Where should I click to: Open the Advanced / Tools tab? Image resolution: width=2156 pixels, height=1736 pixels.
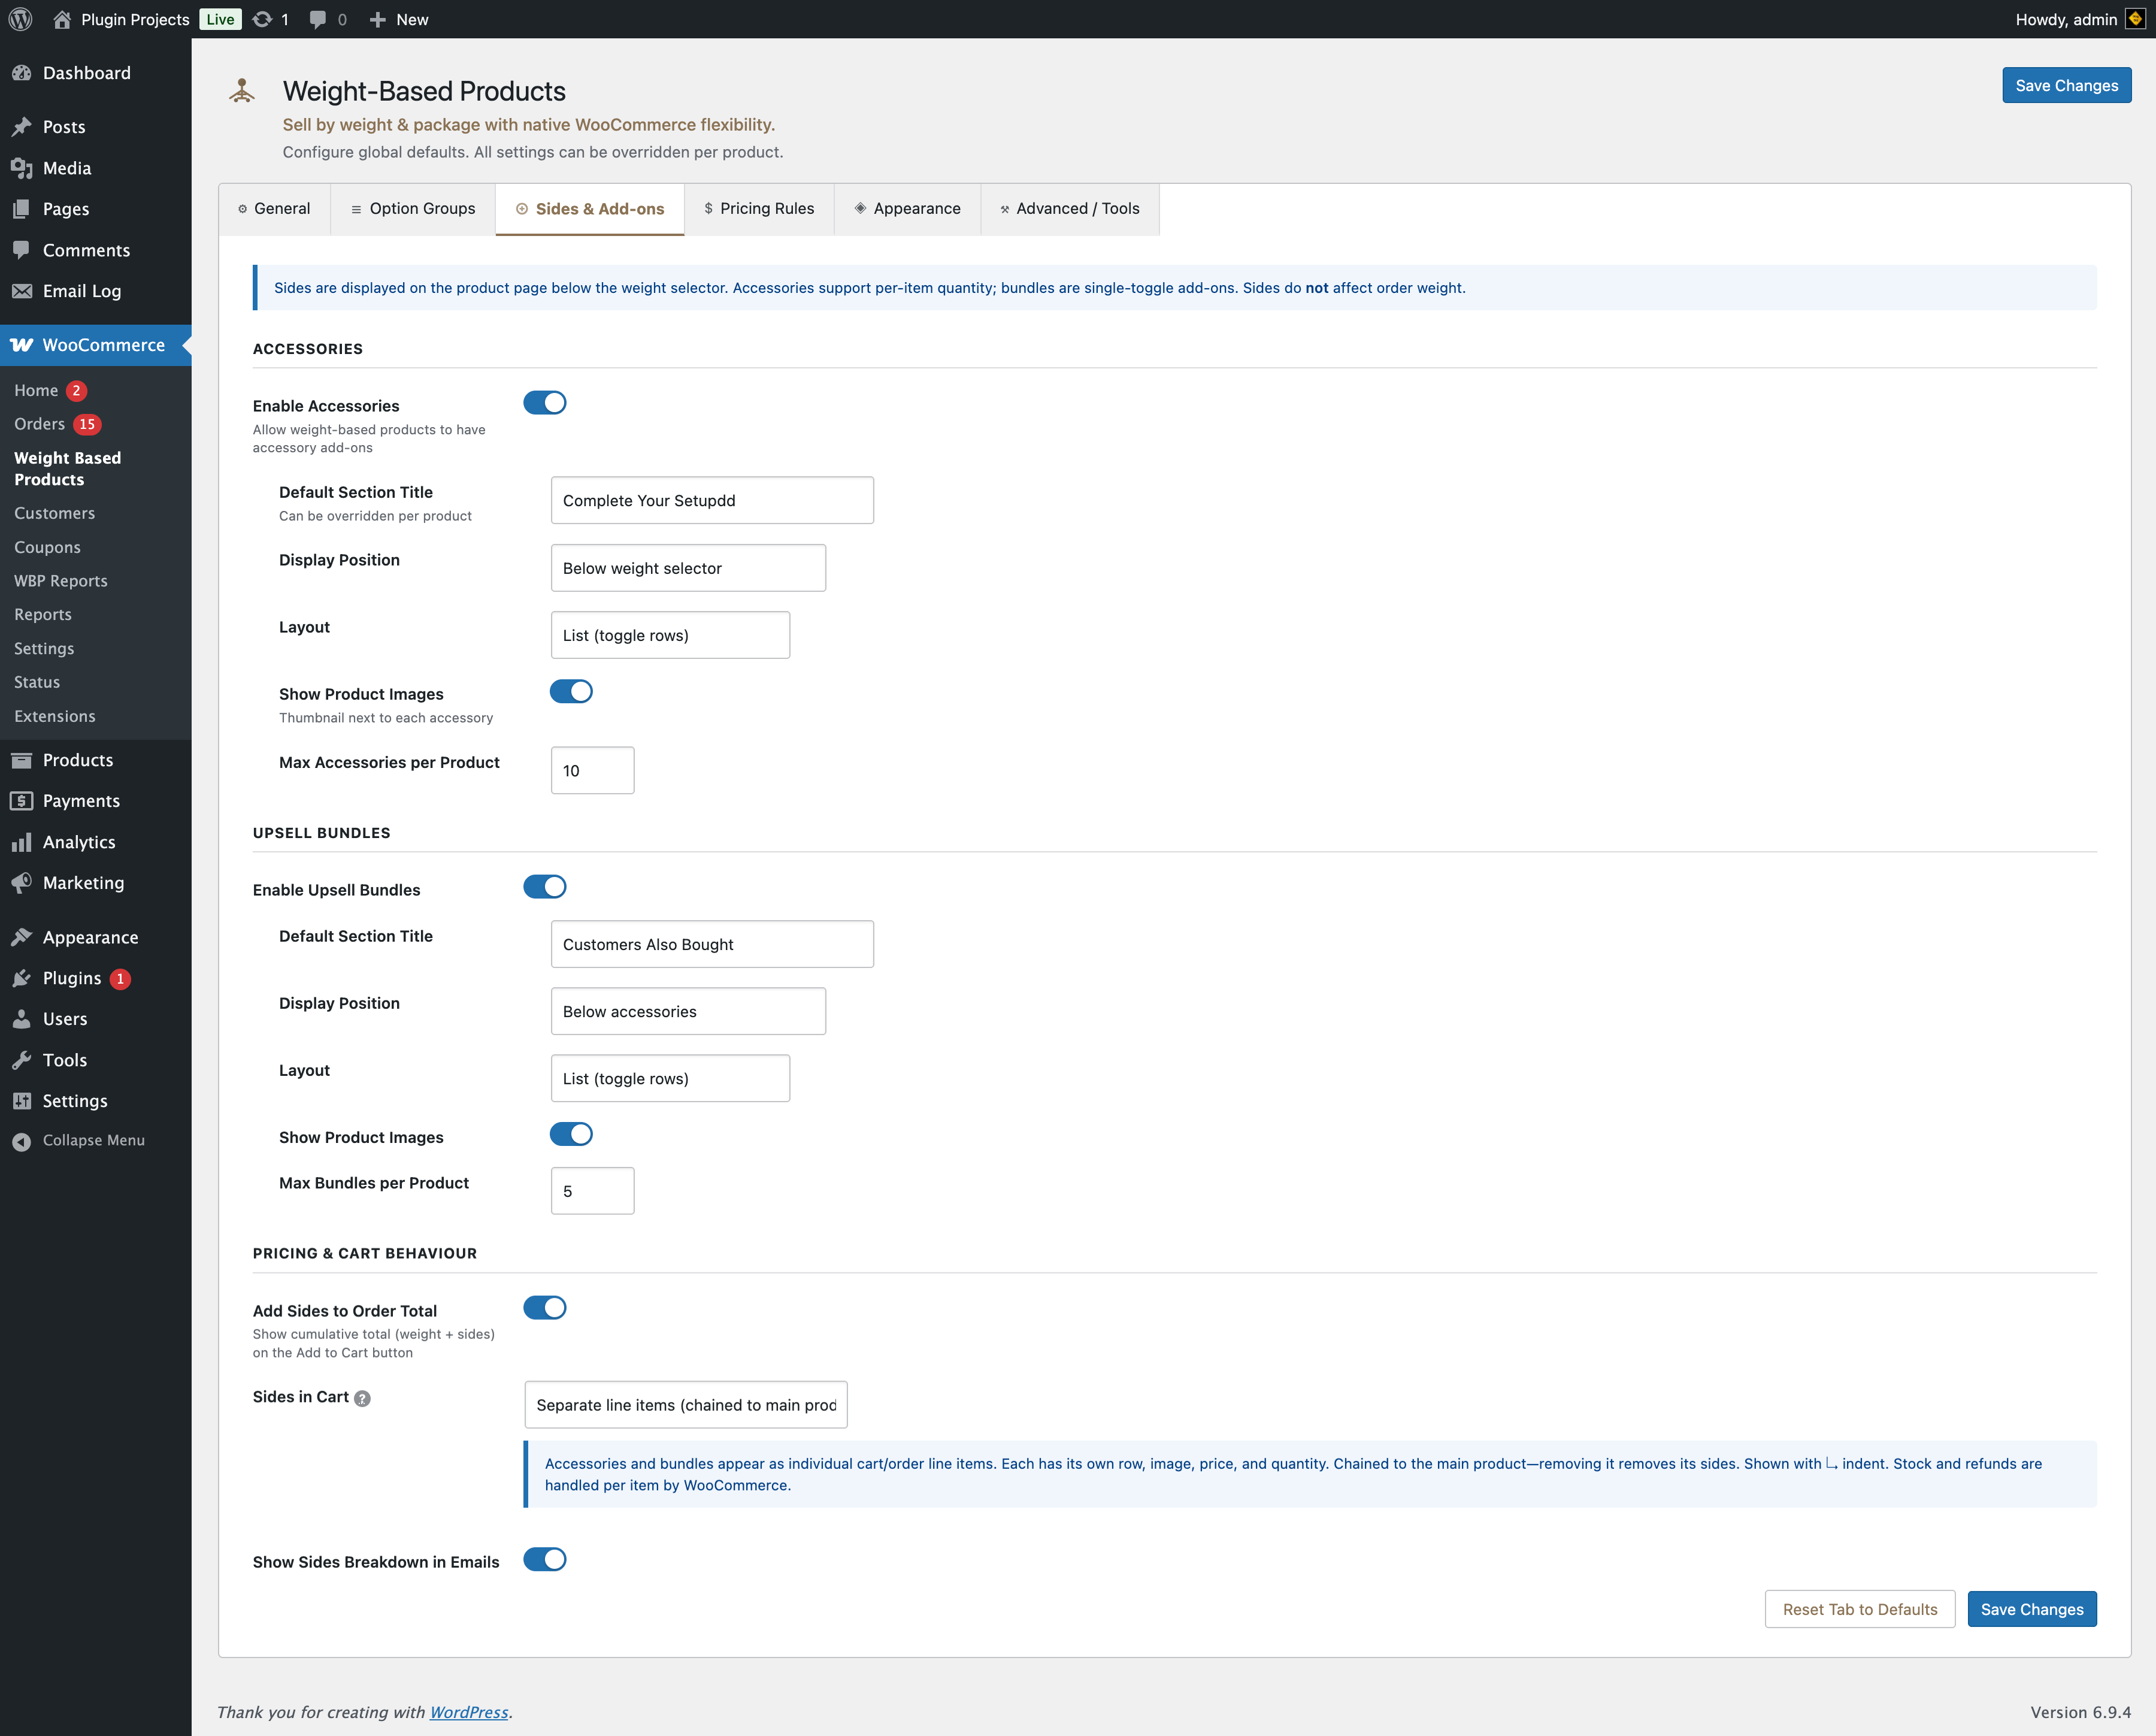(x=1069, y=208)
